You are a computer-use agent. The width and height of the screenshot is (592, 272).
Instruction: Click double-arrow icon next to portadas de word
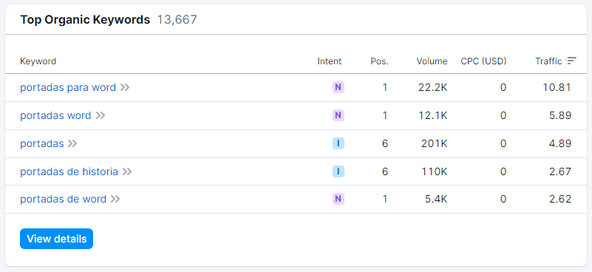[x=115, y=199]
